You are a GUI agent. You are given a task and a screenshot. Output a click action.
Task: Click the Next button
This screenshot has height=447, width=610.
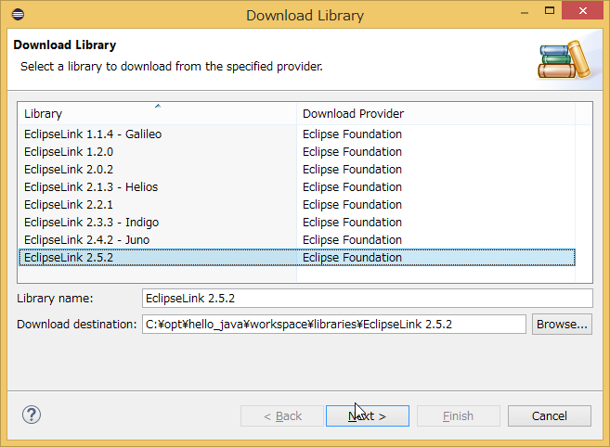click(368, 415)
